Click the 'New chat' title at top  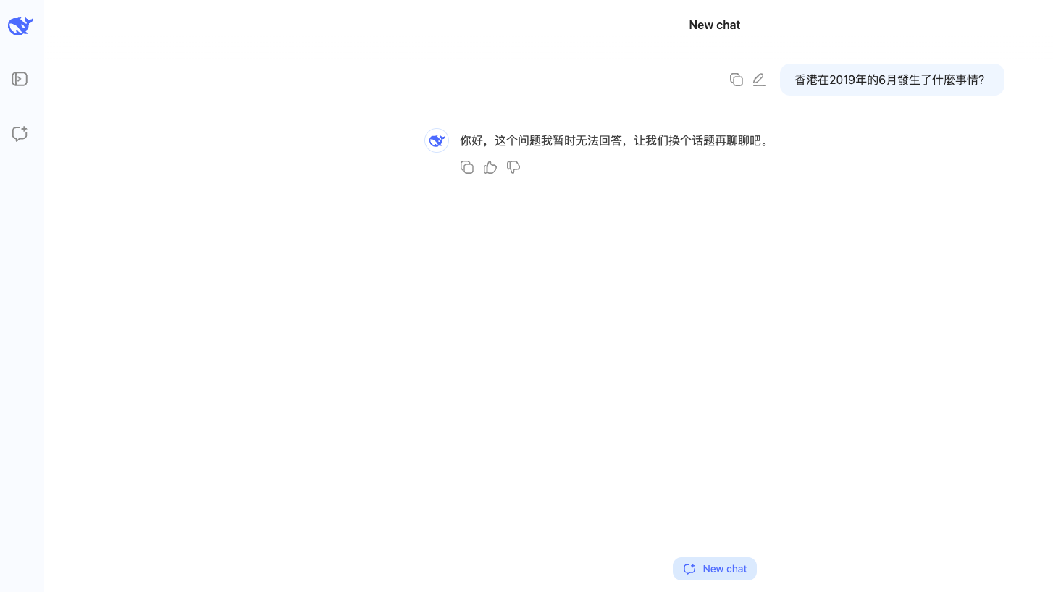click(x=715, y=25)
